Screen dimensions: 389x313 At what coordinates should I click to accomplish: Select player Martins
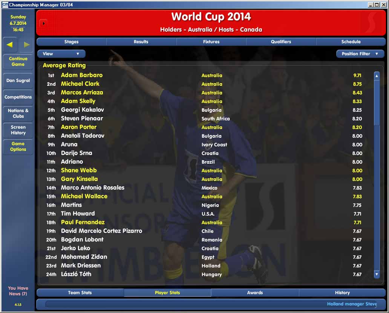[71, 205]
